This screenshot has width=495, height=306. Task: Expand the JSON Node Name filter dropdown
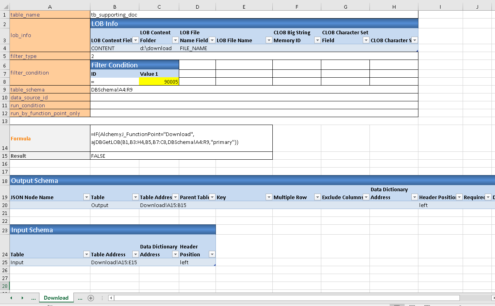[x=86, y=197]
